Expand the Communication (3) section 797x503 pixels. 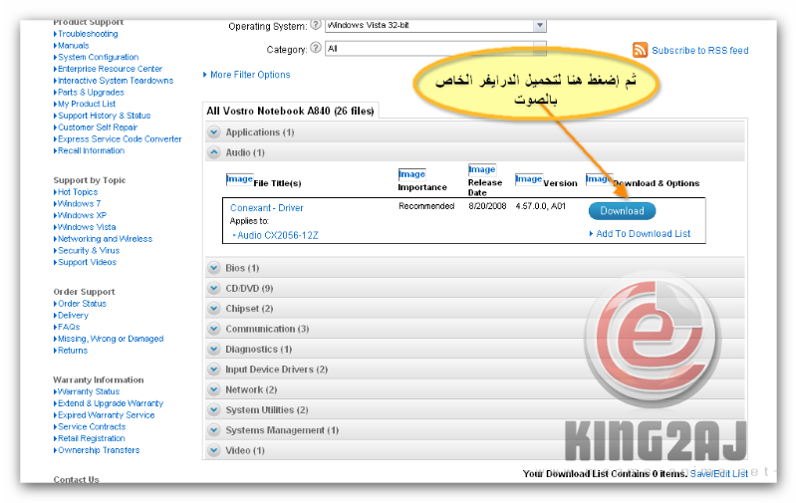pos(267,329)
